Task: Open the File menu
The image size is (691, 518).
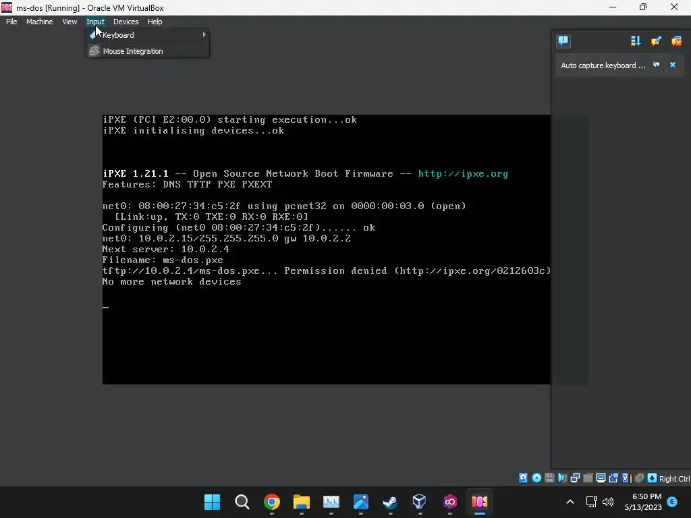Action: 11,22
